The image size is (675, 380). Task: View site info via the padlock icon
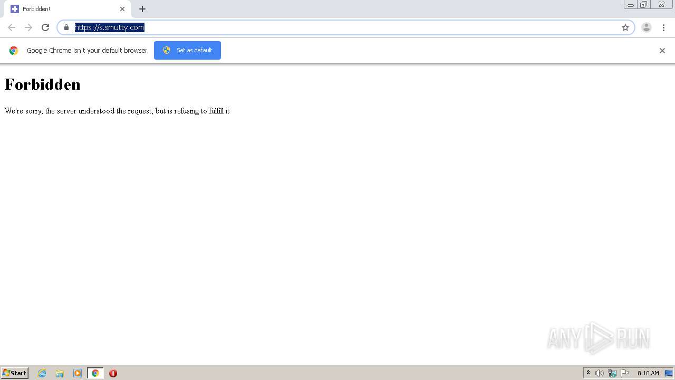point(66,27)
